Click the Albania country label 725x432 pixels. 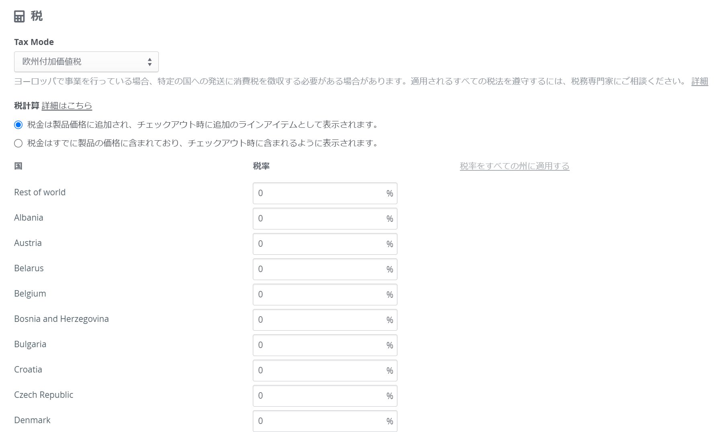point(29,217)
